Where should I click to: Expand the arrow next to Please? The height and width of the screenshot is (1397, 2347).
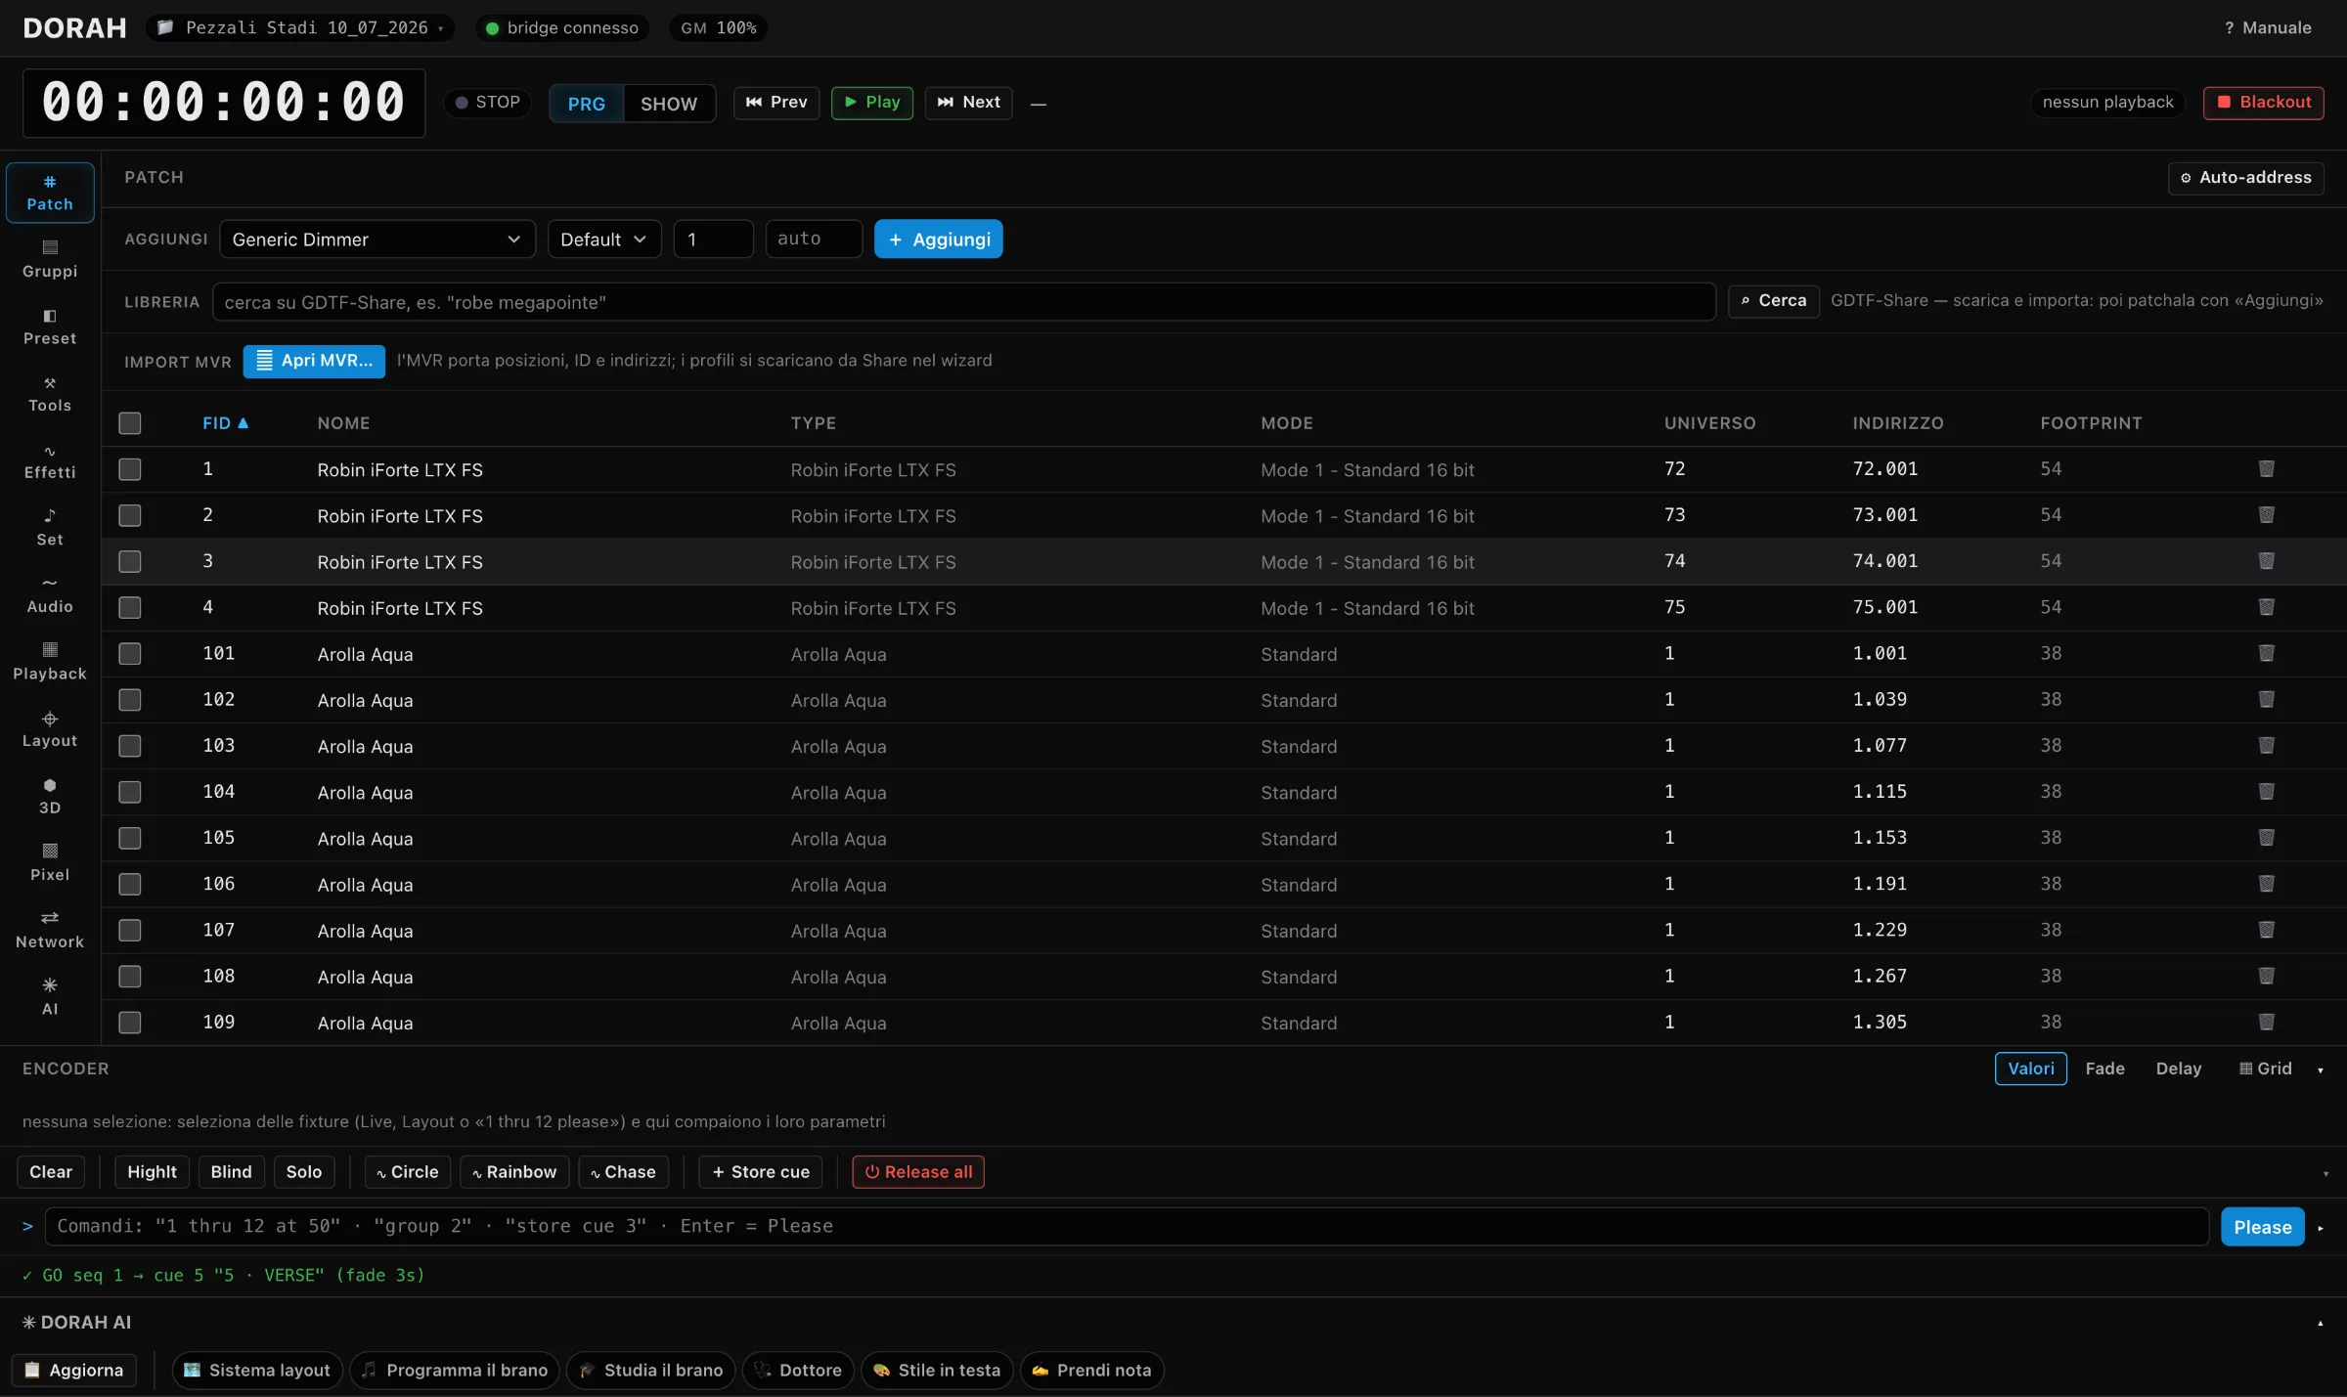tap(2320, 1228)
